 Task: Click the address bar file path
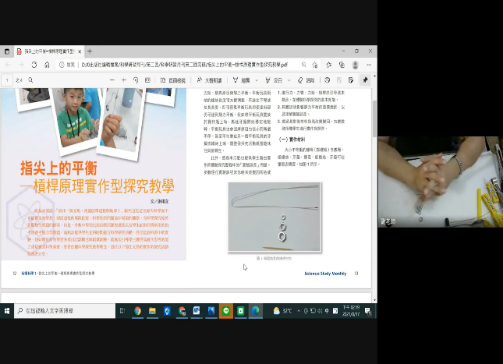click(x=185, y=65)
